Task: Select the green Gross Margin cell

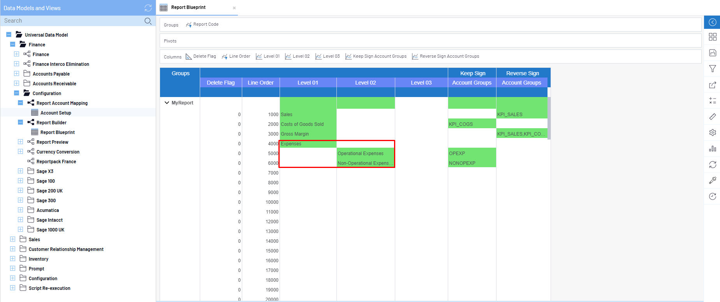Action: click(x=308, y=134)
